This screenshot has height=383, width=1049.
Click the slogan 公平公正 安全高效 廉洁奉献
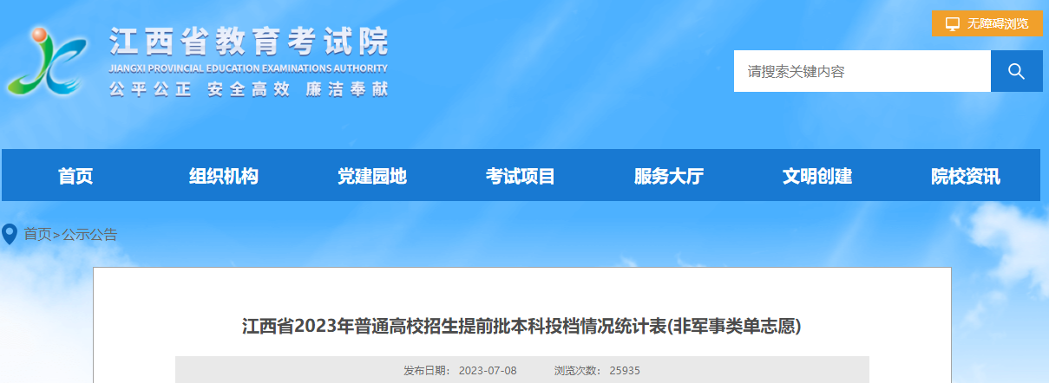click(249, 89)
